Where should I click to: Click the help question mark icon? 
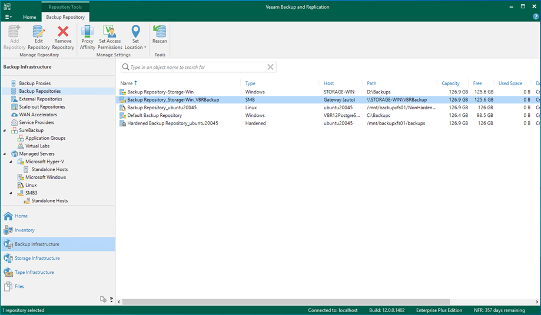tap(536, 16)
